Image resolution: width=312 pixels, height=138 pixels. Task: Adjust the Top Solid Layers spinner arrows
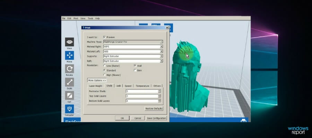point(159,96)
